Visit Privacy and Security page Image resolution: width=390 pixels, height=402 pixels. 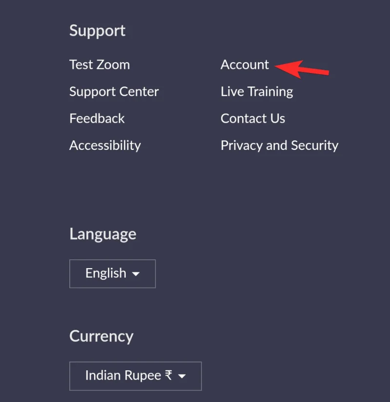pos(279,145)
